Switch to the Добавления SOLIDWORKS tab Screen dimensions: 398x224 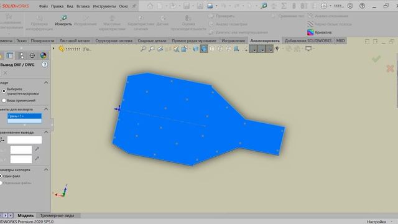pyautogui.click(x=308, y=40)
